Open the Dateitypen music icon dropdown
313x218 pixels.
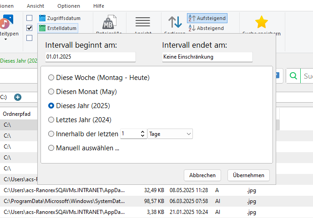tap(6, 22)
